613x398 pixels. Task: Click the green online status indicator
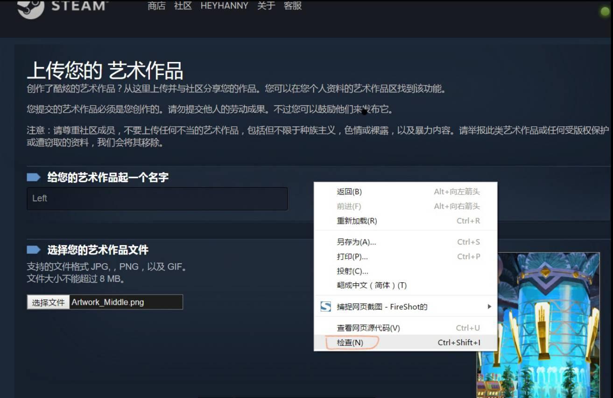[x=605, y=9]
